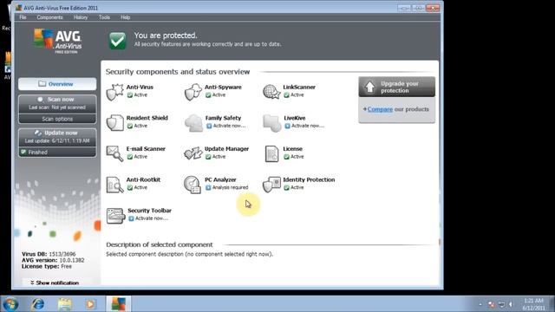The image size is (555, 312).
Task: Click the volume speaker tray icon
Action: point(511,304)
